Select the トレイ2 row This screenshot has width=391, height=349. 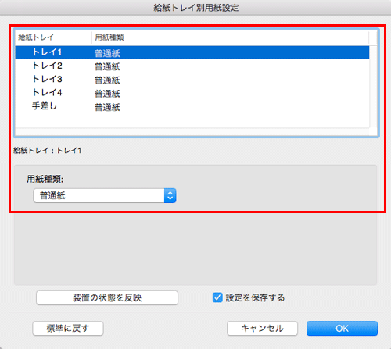[192, 66]
